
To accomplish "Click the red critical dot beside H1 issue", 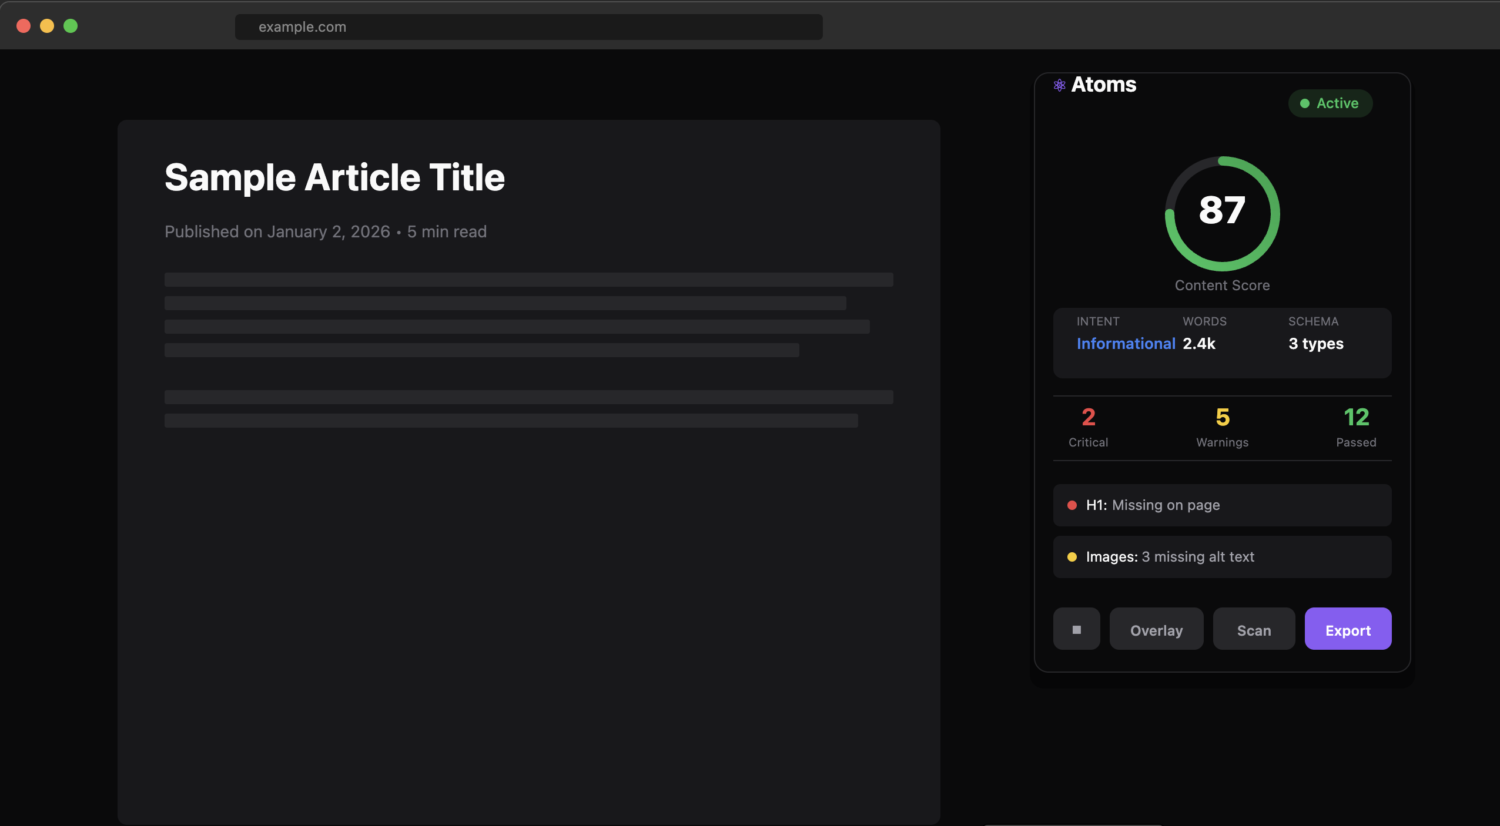I will pos(1072,505).
